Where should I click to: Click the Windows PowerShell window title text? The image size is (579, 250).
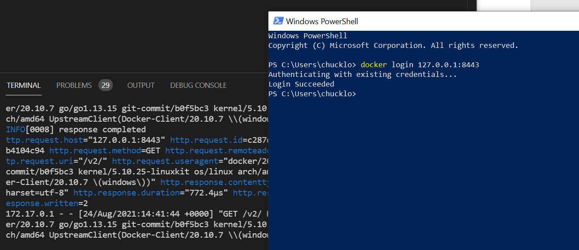(322, 21)
